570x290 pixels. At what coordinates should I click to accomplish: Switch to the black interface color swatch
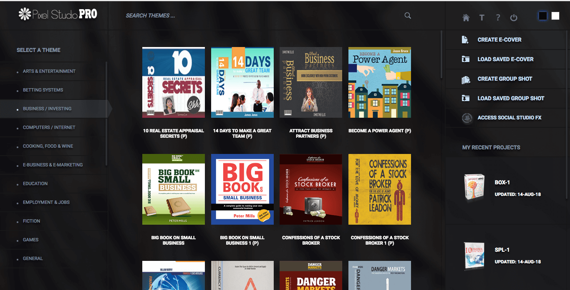(542, 16)
